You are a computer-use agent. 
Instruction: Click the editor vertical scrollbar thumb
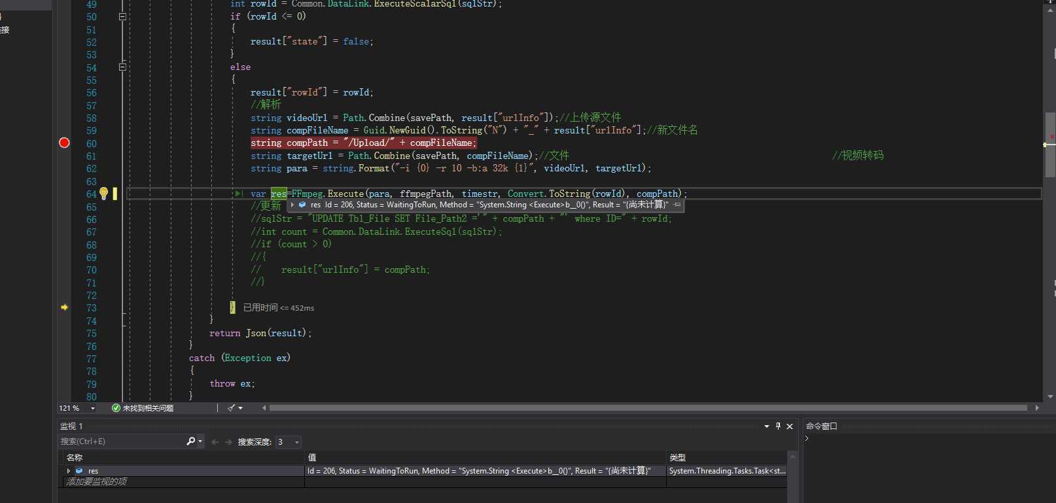coord(1050,144)
